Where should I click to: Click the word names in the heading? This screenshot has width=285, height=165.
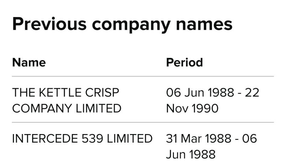204,25
